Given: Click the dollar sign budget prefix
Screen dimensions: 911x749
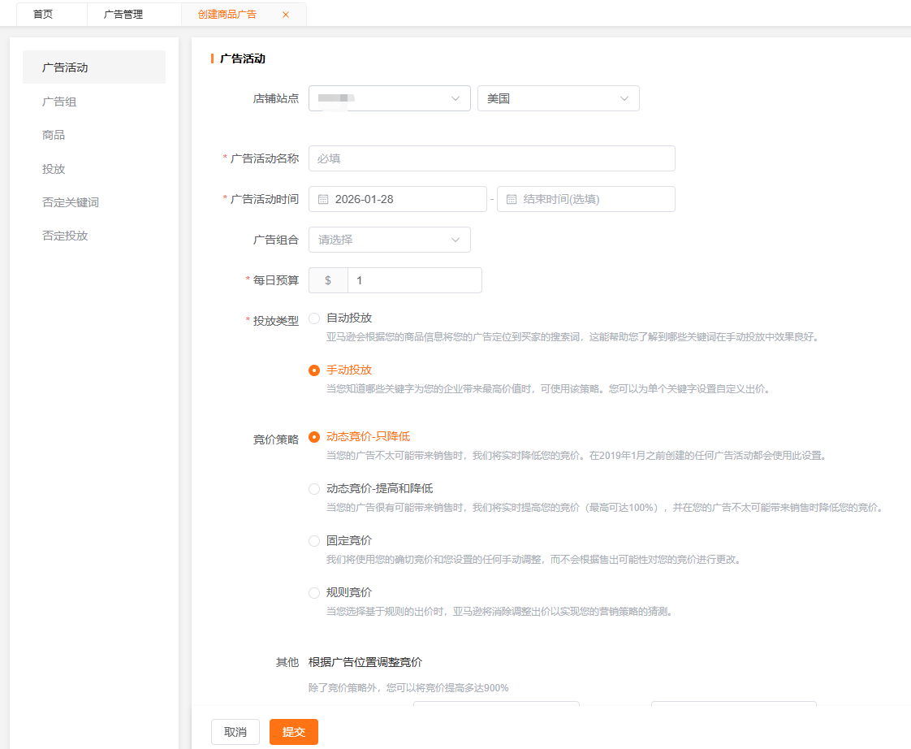Looking at the screenshot, I should point(328,280).
